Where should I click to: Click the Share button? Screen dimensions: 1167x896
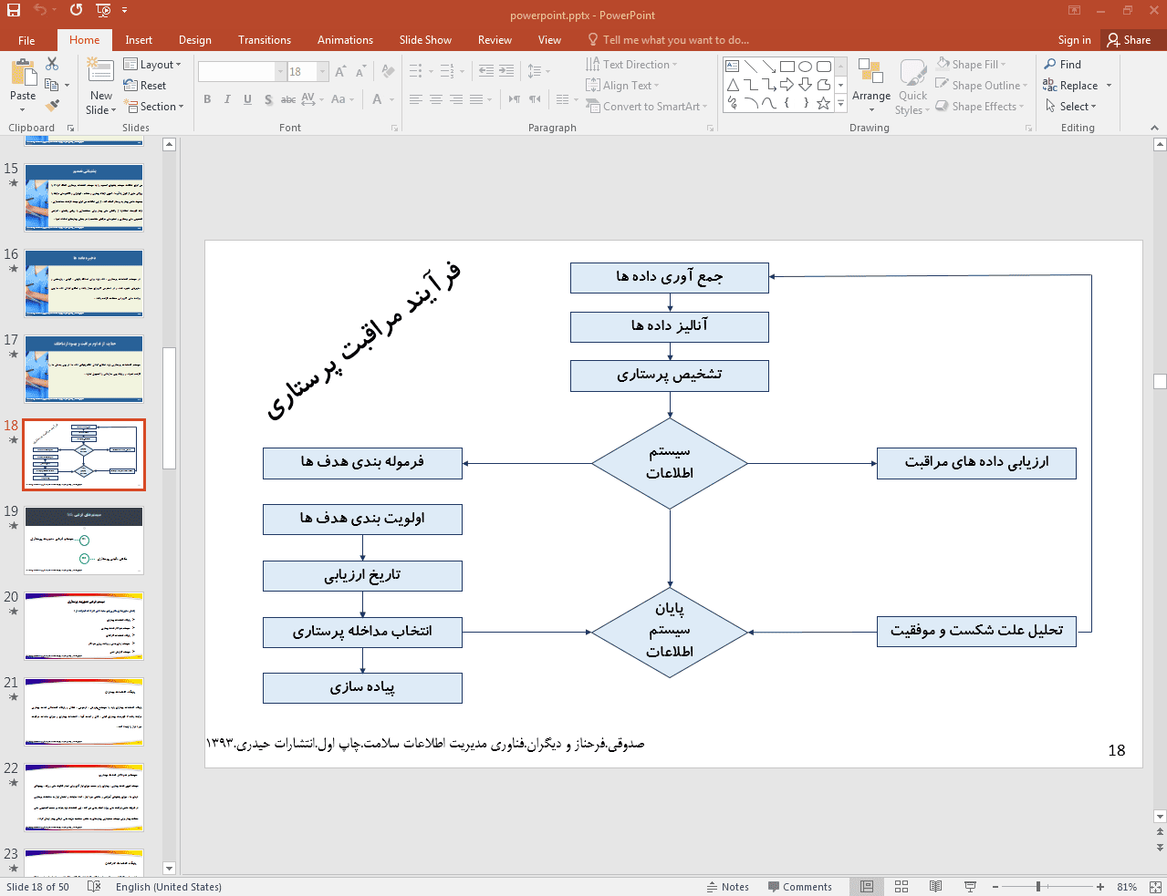1129,40
